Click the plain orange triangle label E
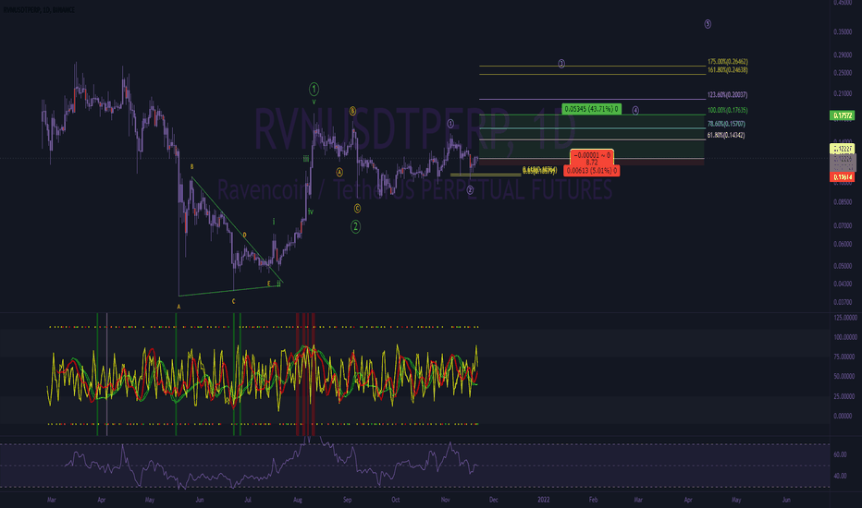 pos(269,284)
